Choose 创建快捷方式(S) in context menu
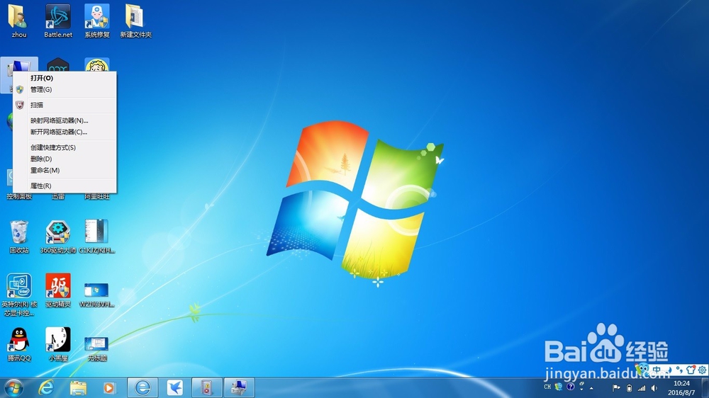Viewport: 709px width, 398px height. (65, 147)
